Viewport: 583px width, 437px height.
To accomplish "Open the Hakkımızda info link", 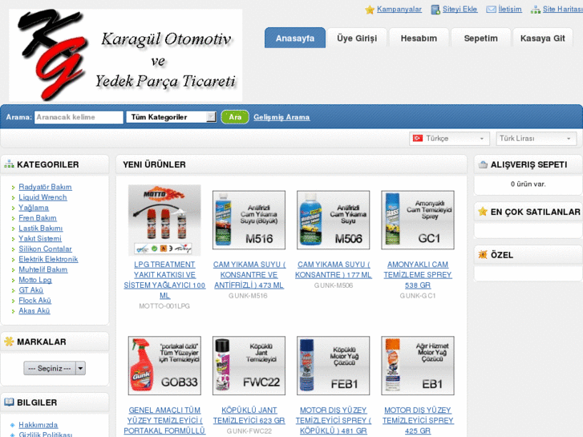I will pos(38,425).
